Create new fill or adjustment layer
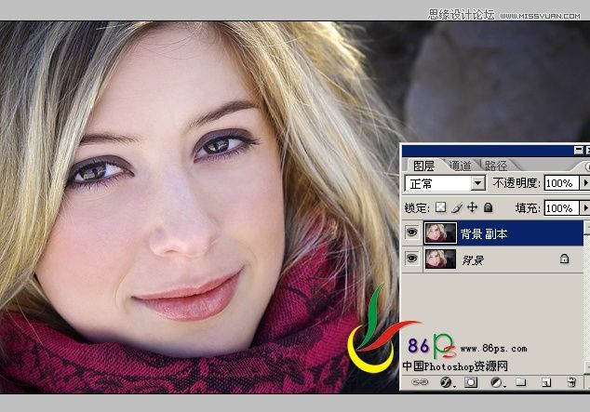Viewport: 590px width, 412px height. coord(497,382)
